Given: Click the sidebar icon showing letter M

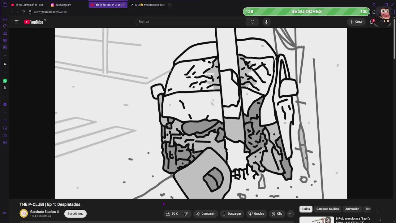Looking at the screenshot, I should pyautogui.click(x=5, y=47).
